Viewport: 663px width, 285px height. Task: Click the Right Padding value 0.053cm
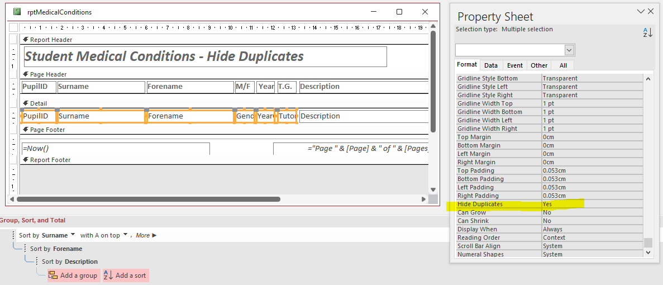pyautogui.click(x=593, y=196)
